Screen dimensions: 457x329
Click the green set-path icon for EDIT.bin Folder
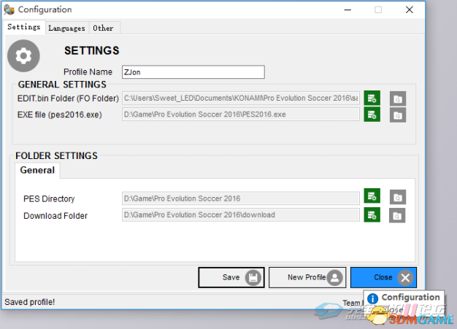pyautogui.click(x=372, y=98)
